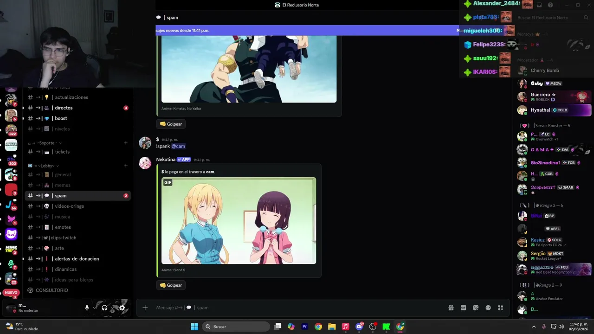Open the emotes channel
Viewport: 594px width, 334px height.
tap(77, 227)
